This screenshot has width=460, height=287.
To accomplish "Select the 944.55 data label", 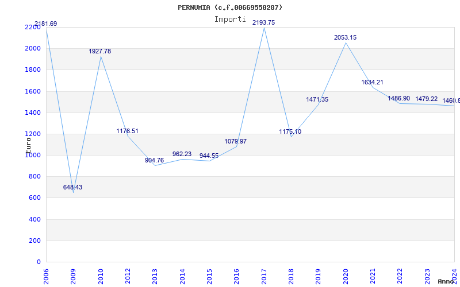I will 209,156.
